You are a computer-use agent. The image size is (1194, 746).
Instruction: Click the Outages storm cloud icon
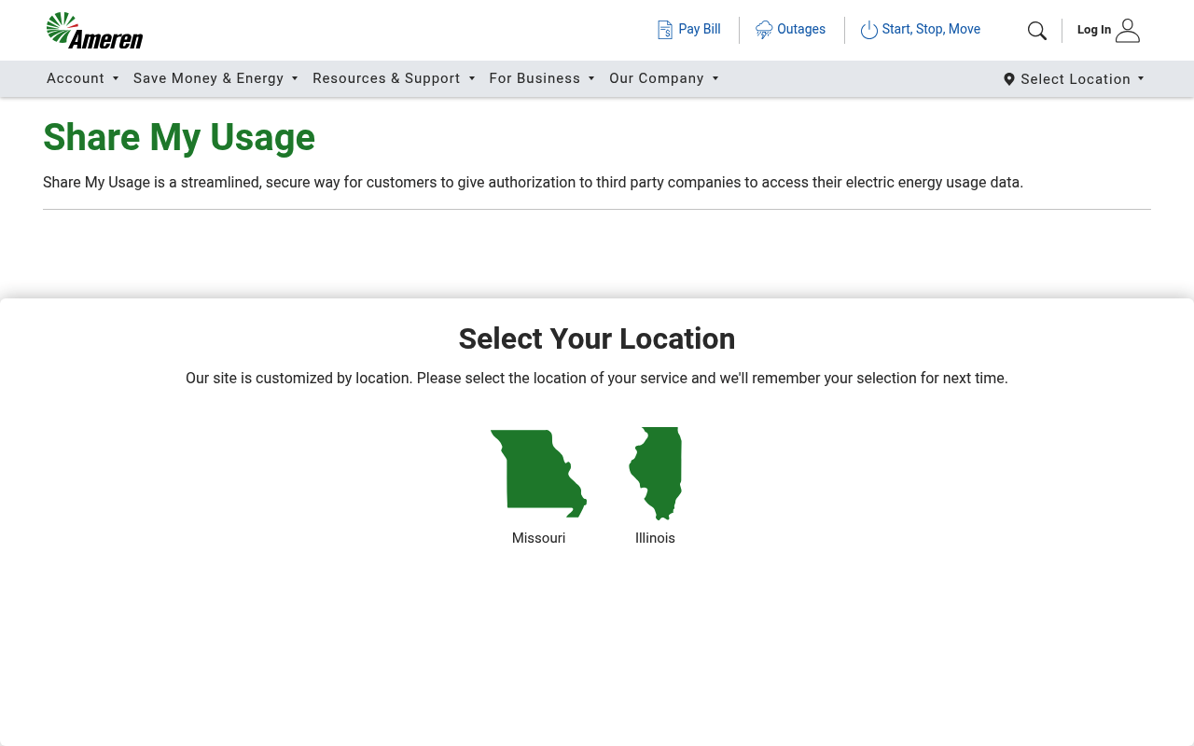point(764,30)
